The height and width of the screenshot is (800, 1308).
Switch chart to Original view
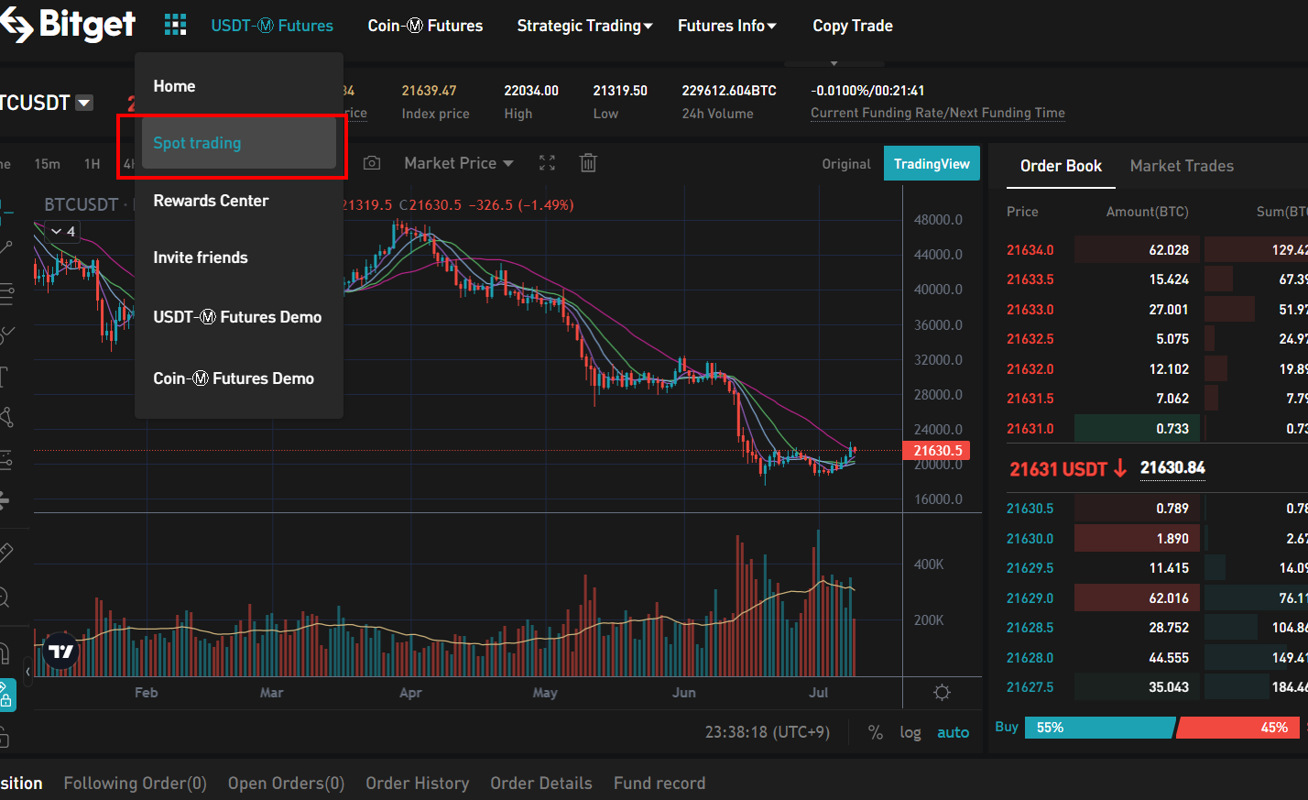pos(846,164)
